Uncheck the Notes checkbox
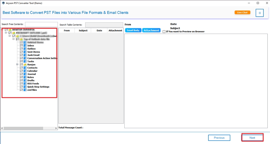Viewport: 270px width, 144px height. pos(21,77)
